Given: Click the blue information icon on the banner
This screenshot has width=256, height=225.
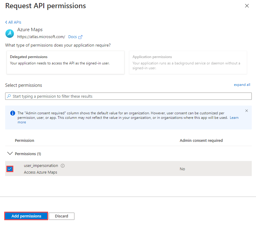Looking at the screenshot, I should [x=12, y=113].
